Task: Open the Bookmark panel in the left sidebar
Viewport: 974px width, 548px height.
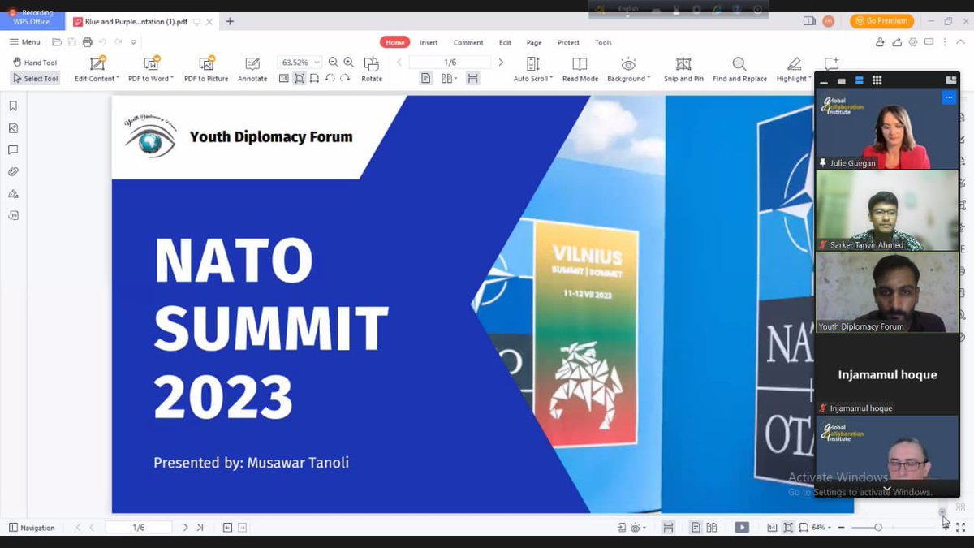Action: [13, 106]
